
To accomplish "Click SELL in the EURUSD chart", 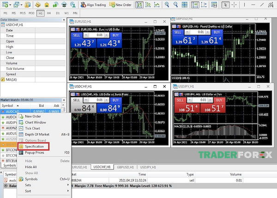I will tap(77, 35).
